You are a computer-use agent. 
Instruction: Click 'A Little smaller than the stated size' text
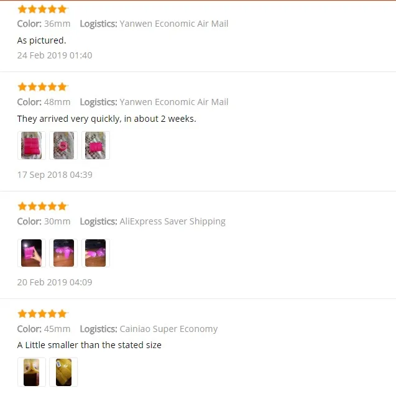click(x=89, y=345)
